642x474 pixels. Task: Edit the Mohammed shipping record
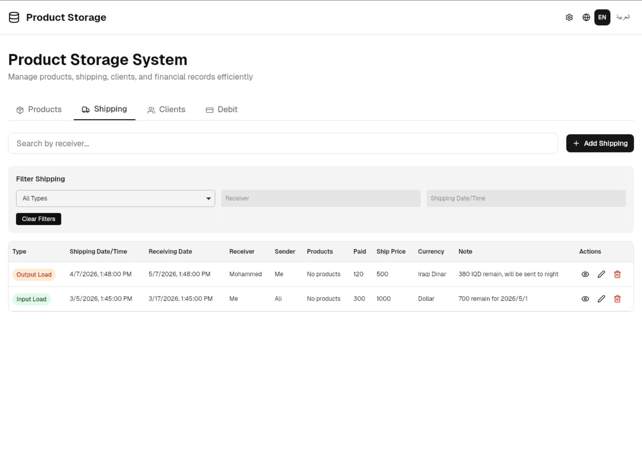(601, 274)
